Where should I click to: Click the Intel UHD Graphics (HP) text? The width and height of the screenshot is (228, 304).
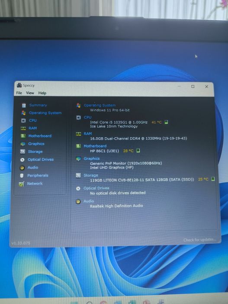[112, 168]
